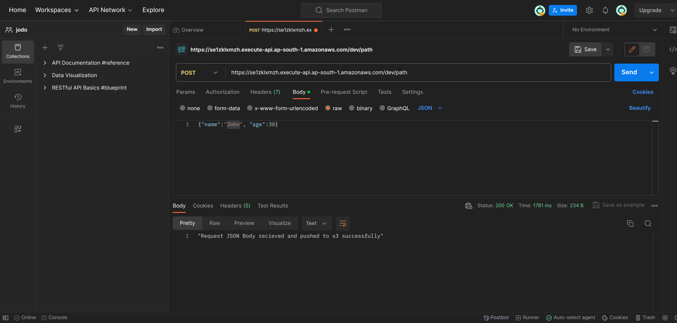Open the response Text format dropdown
Screen dimensions: 677x323
pos(317,224)
